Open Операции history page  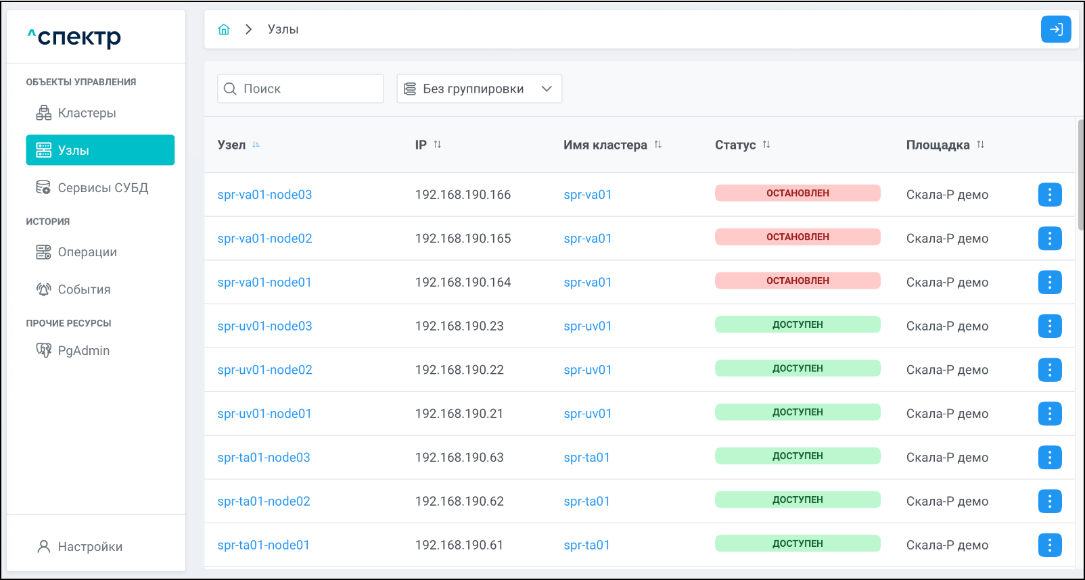87,252
